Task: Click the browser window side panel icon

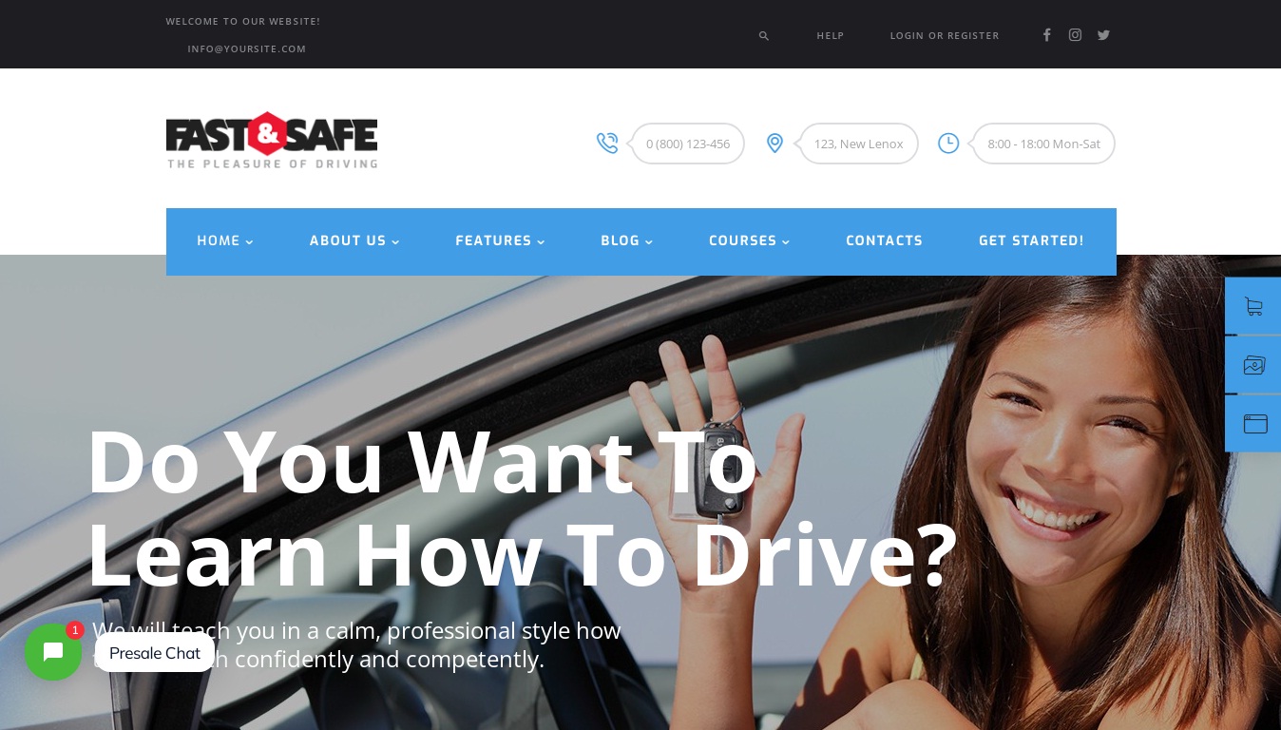Action: 1253,424
